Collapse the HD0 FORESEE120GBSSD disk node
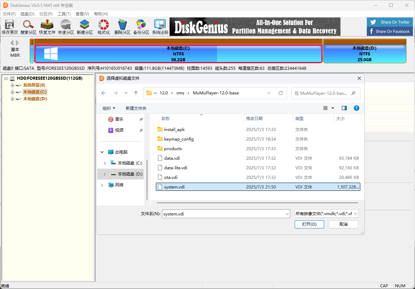Viewport: 415px width, 289px height. point(6,78)
